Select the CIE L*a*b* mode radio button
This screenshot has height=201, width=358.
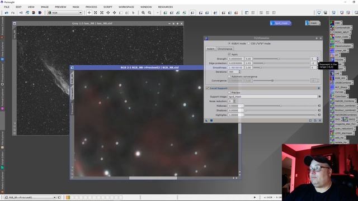tap(248, 44)
